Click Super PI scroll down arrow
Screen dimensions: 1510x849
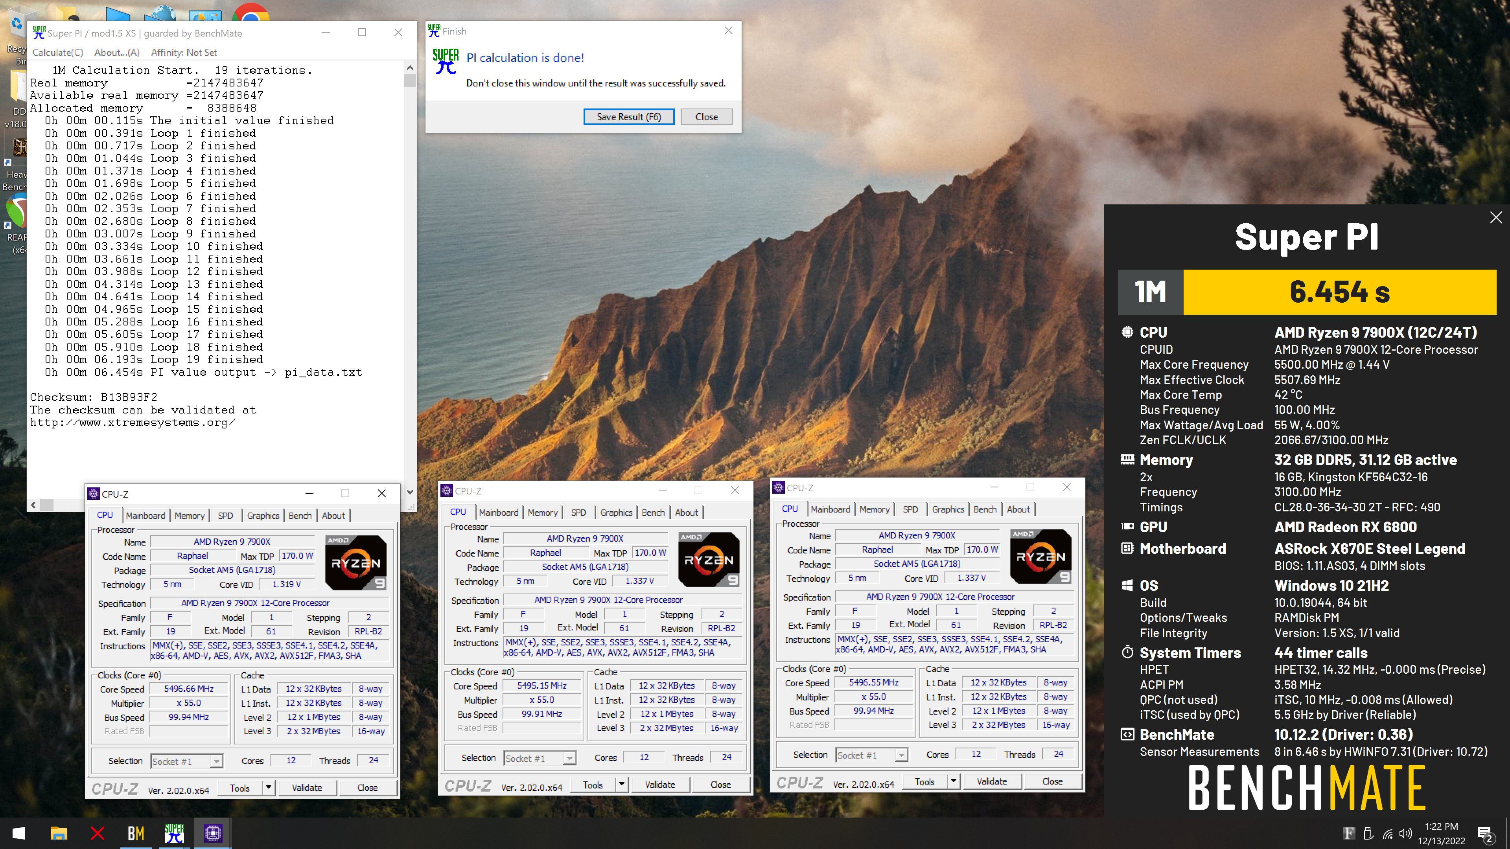pos(410,492)
